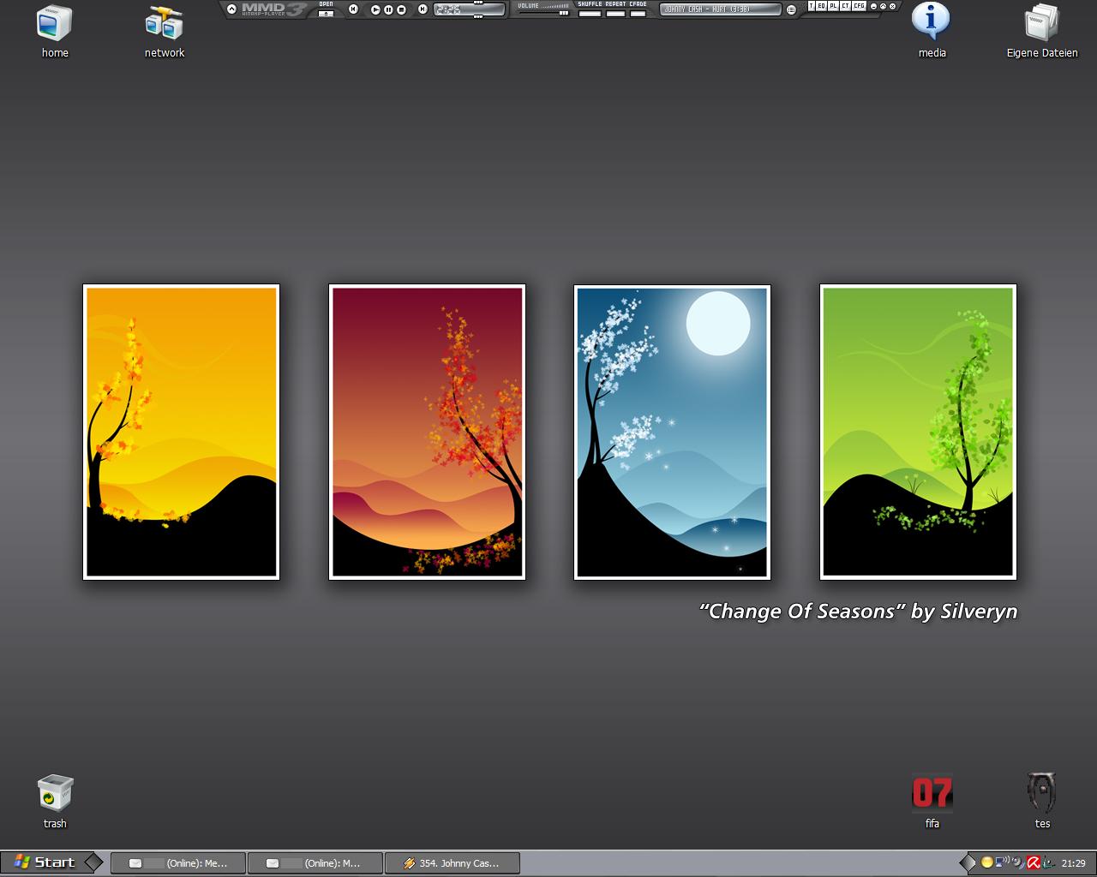Viewport: 1097px width, 877px height.
Task: Click the blue winter moon wallpaper picture
Action: click(672, 433)
